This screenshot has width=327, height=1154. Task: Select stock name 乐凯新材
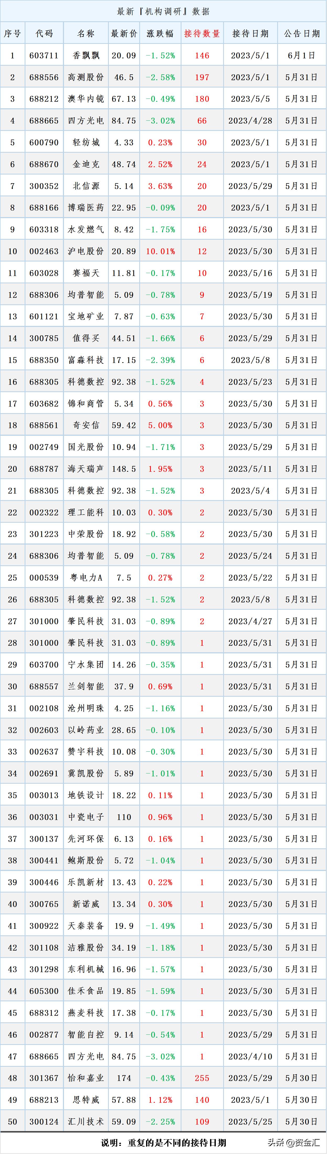(86, 883)
